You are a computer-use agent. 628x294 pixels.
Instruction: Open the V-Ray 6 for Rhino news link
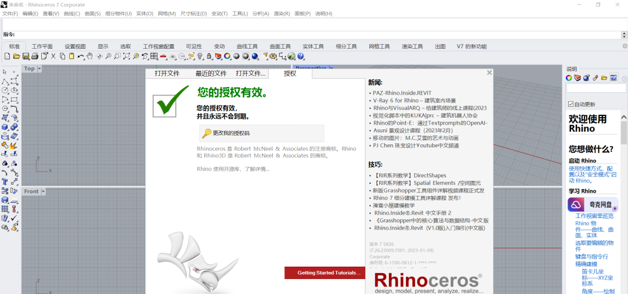(414, 100)
